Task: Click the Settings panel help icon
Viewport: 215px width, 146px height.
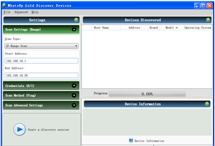Action: click(x=76, y=20)
